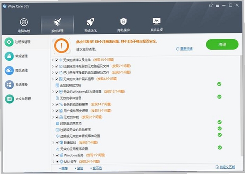Click the 过期或无效的声音或事件设置 speaker icon
Screen dimensions: 245x174
(x=58, y=136)
